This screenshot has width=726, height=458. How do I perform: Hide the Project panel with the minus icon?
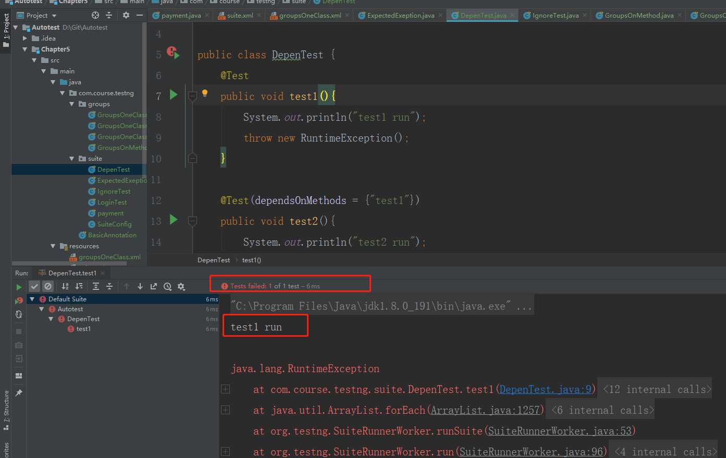point(139,16)
